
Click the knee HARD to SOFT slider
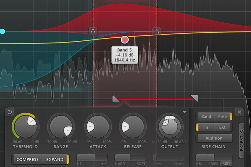click(130, 158)
